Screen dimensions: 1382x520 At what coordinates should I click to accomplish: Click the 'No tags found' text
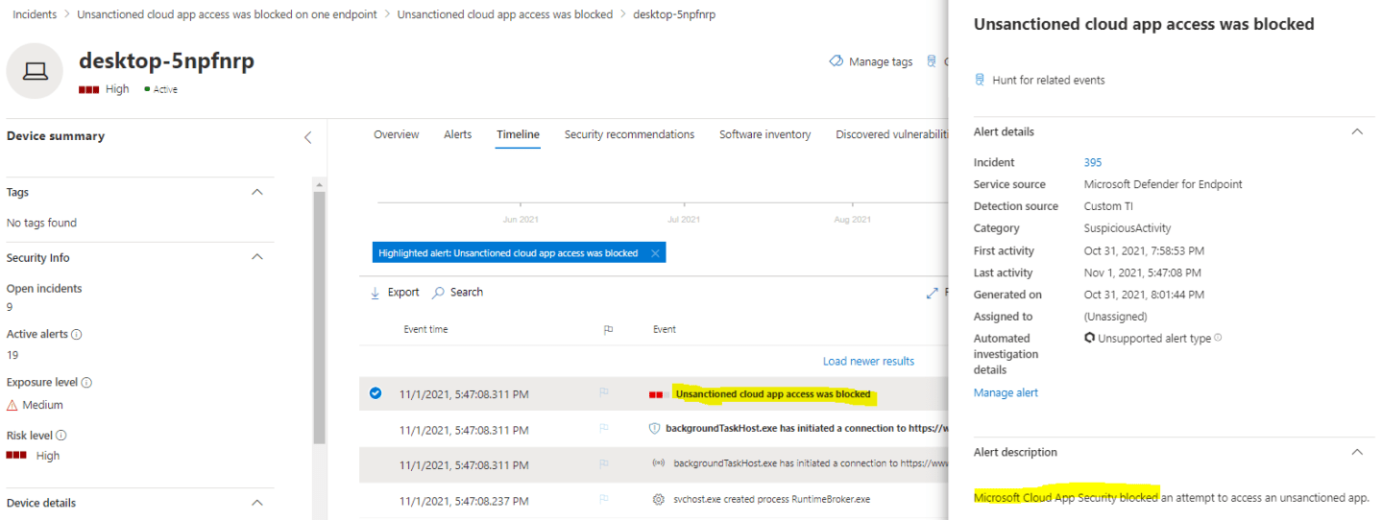(41, 223)
